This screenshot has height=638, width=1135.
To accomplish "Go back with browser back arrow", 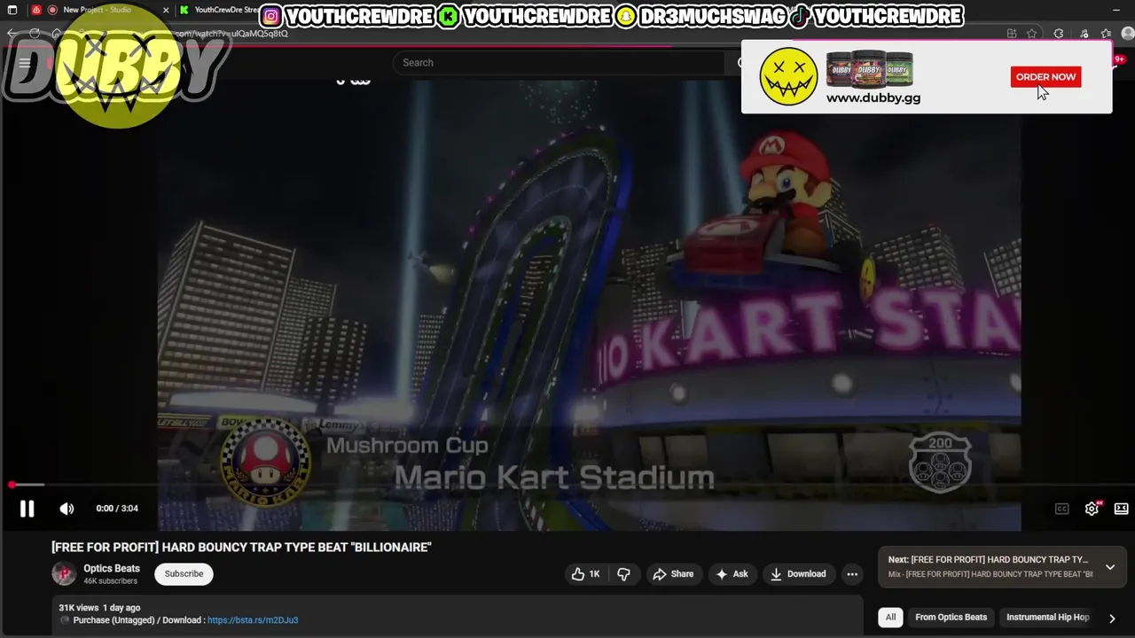I will coord(12,34).
